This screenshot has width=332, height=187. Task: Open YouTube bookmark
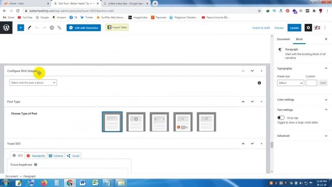[25, 17]
